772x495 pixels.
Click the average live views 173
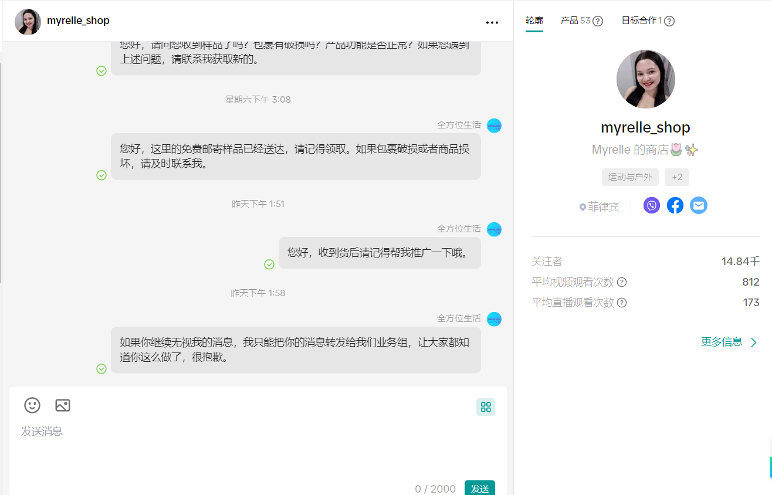[x=751, y=303]
